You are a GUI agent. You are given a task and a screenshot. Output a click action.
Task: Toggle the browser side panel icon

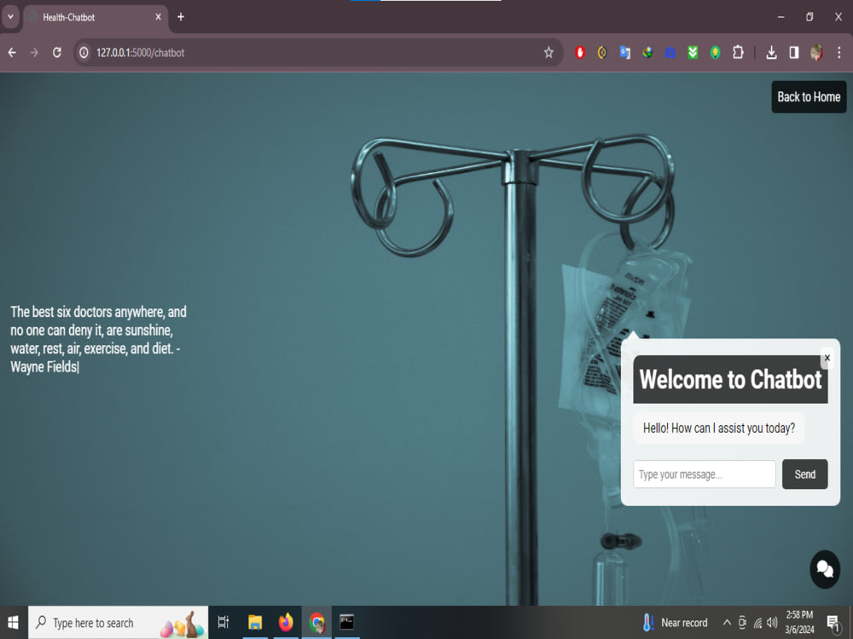[x=793, y=52]
